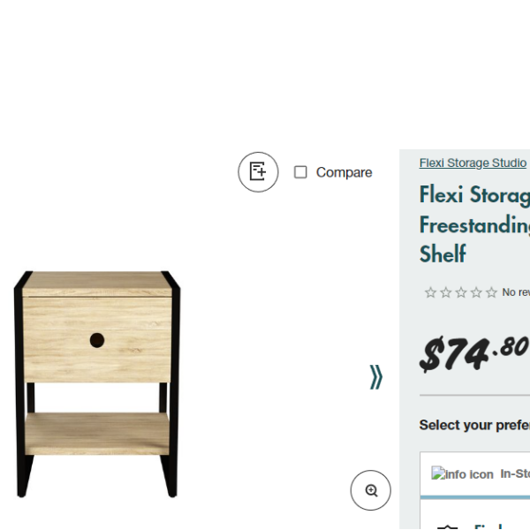Zoom the product image with magnifier icon
This screenshot has height=530, width=530.
pyautogui.click(x=371, y=490)
